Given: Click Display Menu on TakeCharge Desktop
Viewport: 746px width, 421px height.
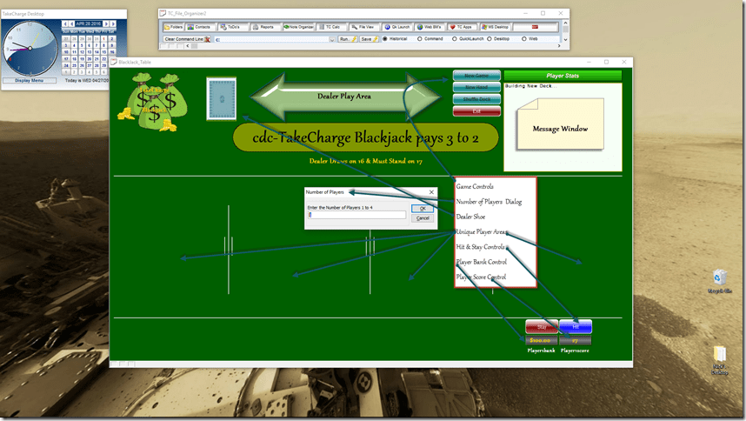Looking at the screenshot, I should pyautogui.click(x=30, y=80).
